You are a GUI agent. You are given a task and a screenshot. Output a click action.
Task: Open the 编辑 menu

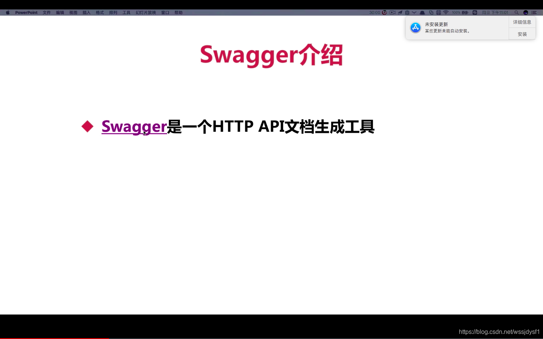pos(60,12)
